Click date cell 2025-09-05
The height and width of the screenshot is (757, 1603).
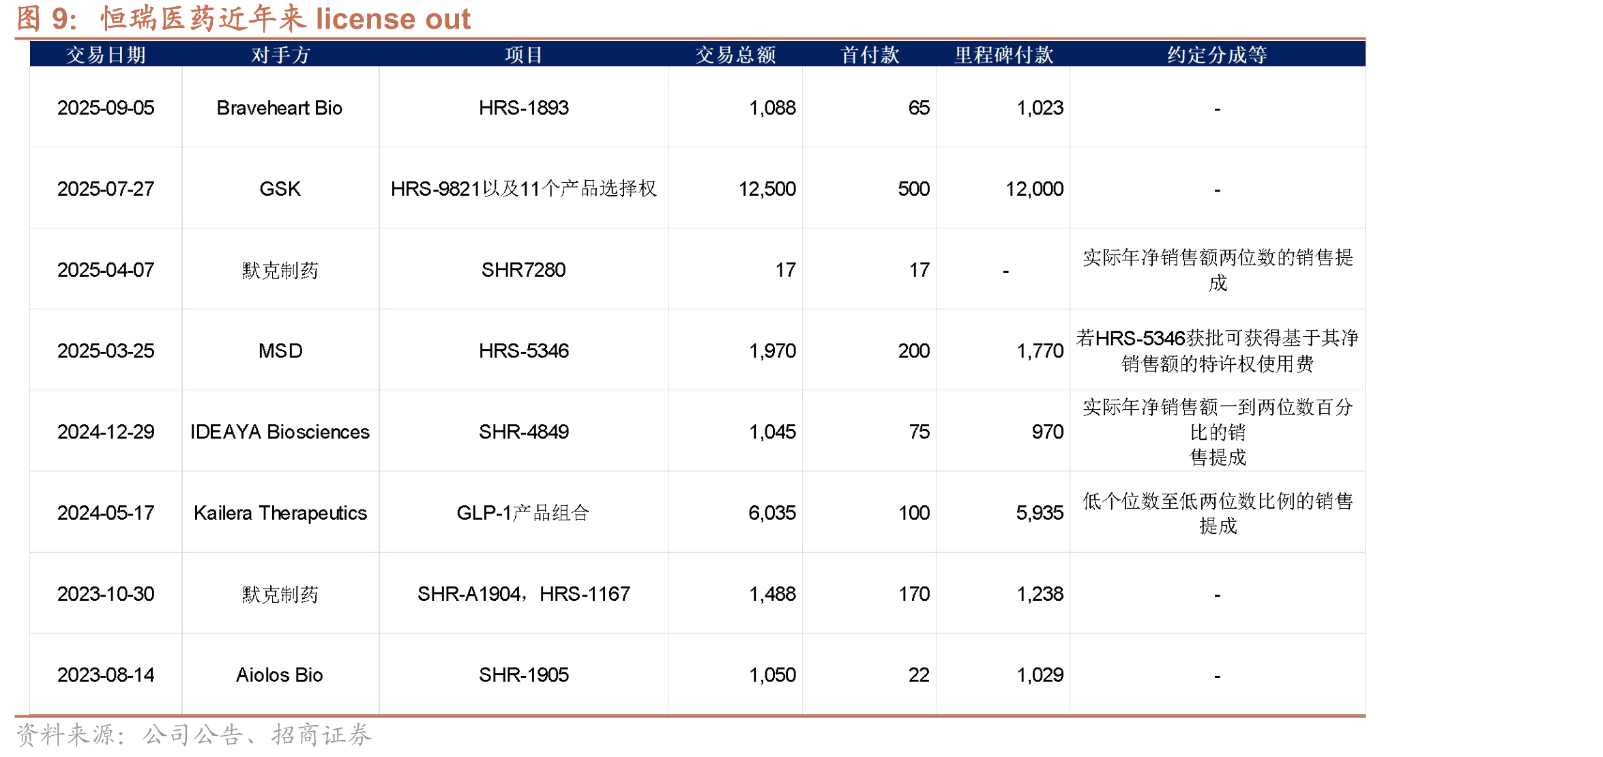point(106,108)
